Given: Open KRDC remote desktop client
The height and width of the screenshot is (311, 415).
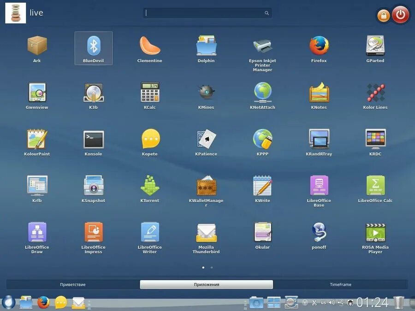Looking at the screenshot, I should tap(375, 142).
